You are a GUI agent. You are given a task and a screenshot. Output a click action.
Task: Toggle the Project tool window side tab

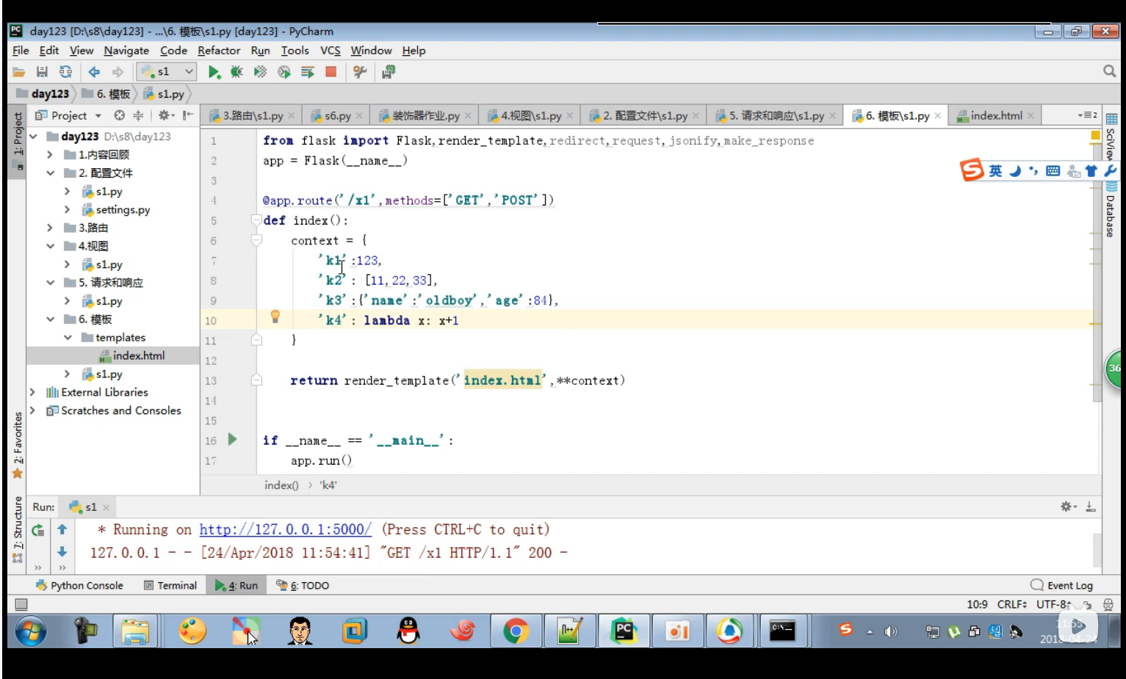18,134
